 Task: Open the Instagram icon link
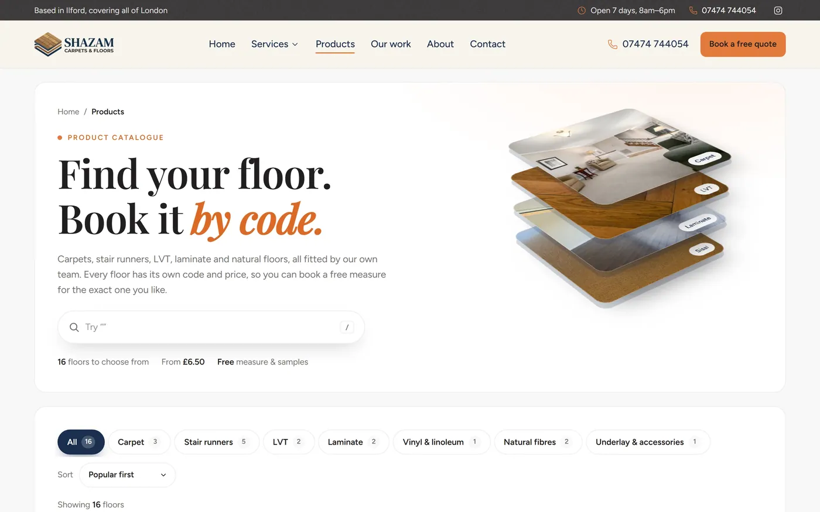778,11
